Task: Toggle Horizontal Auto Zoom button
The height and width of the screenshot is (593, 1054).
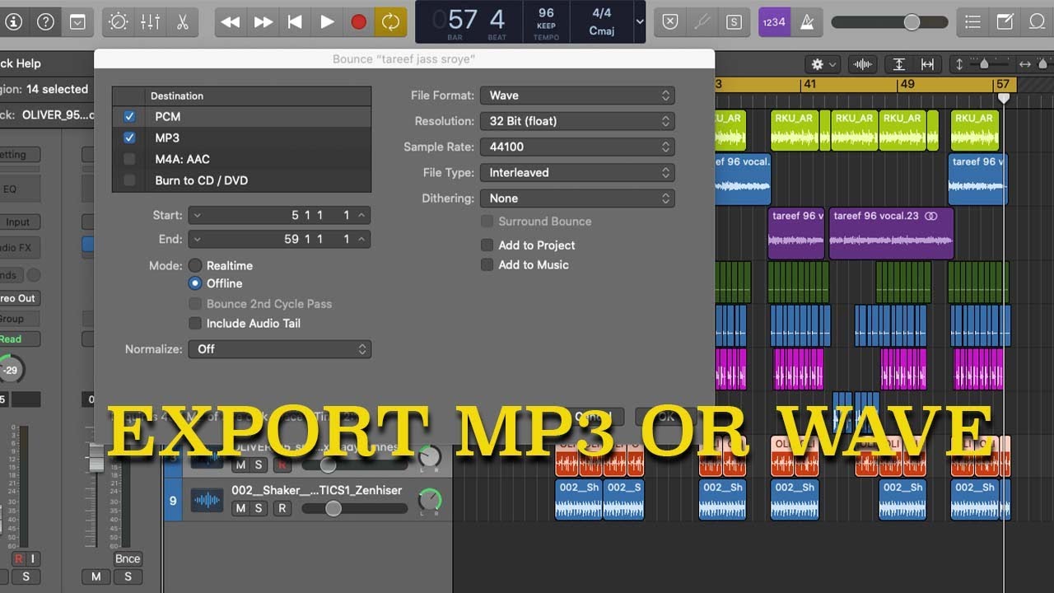Action: point(928,63)
